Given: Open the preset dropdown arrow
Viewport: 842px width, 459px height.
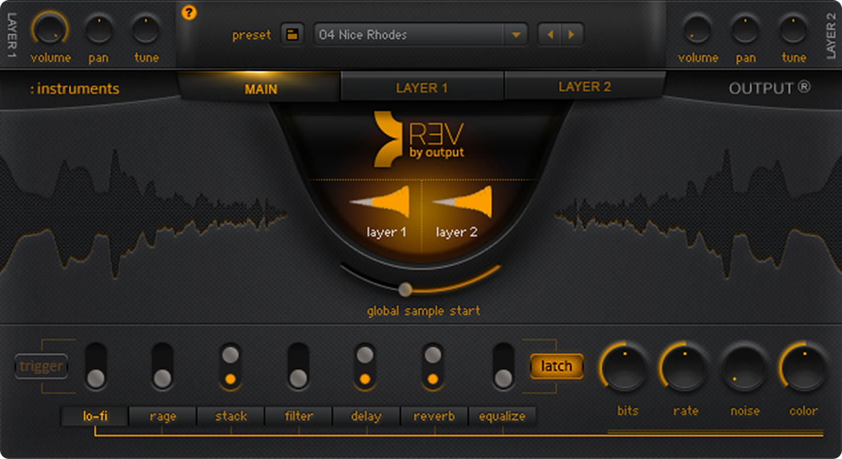Looking at the screenshot, I should click(516, 34).
